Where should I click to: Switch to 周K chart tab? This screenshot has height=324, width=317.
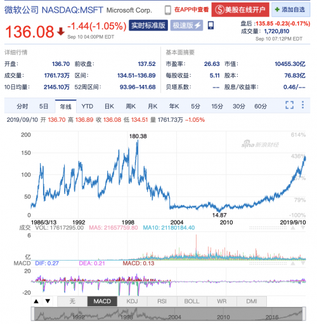pyautogui.click(x=131, y=107)
